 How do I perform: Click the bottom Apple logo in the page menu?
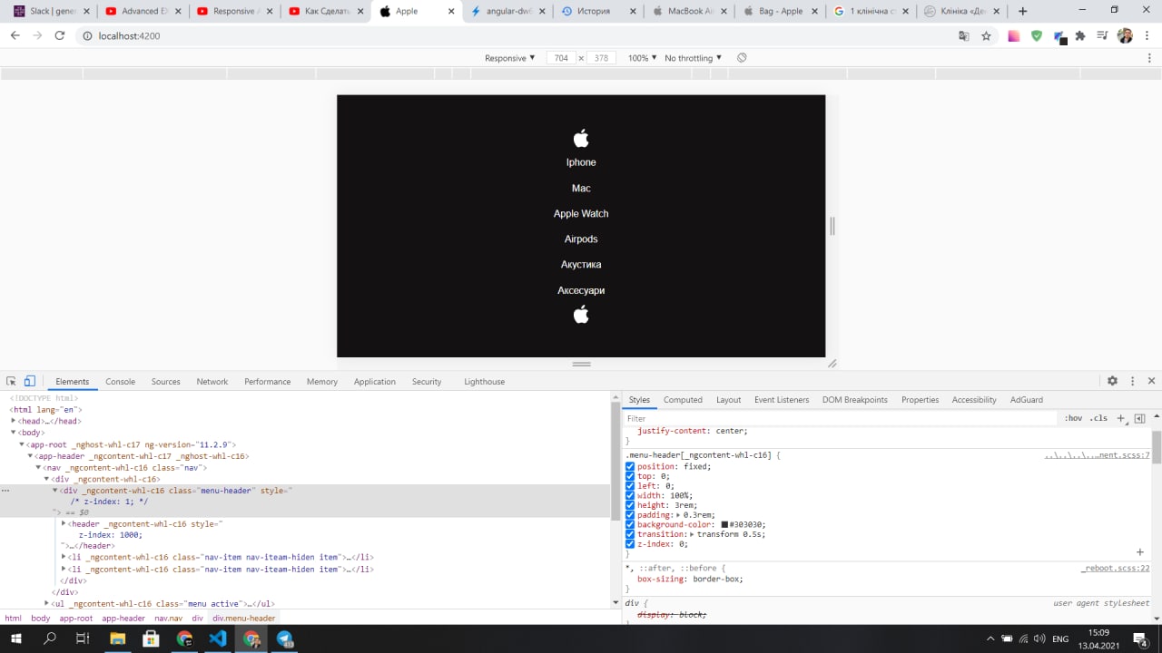coord(581,315)
